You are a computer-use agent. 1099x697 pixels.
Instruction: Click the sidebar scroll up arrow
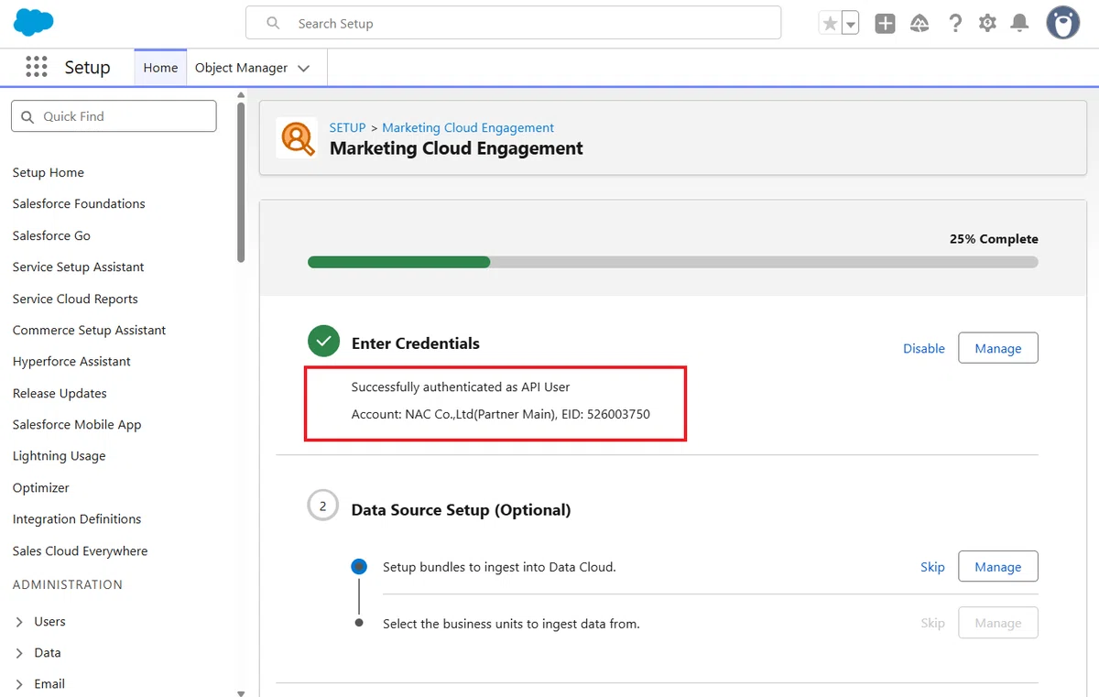(x=241, y=94)
